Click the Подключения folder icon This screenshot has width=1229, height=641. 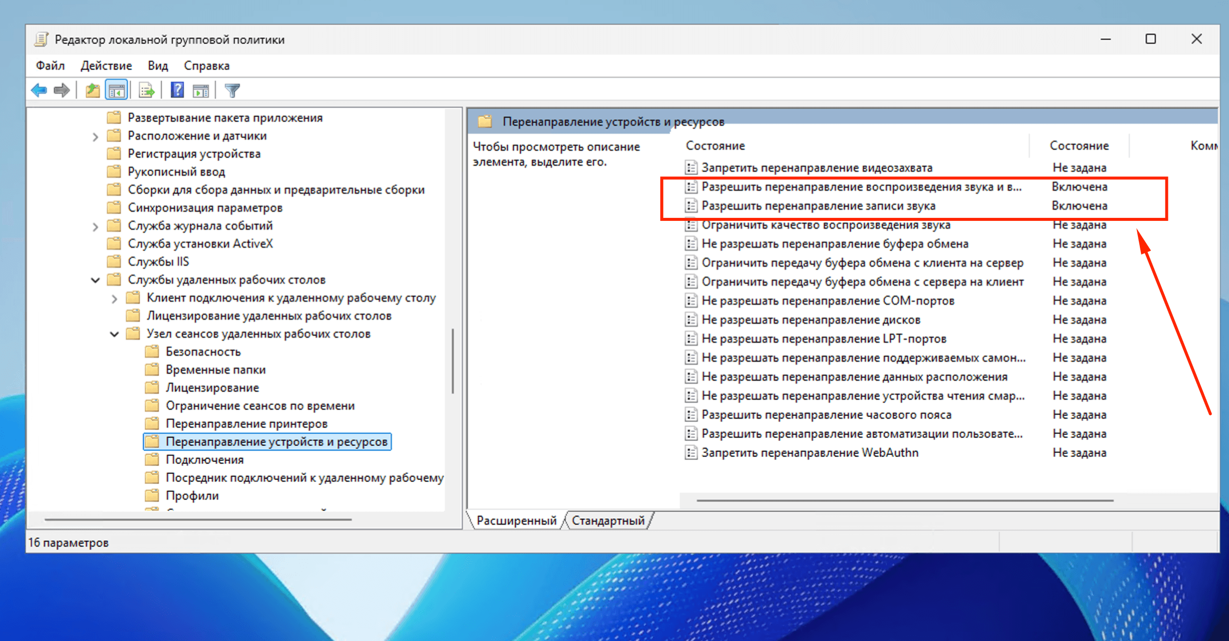(152, 460)
